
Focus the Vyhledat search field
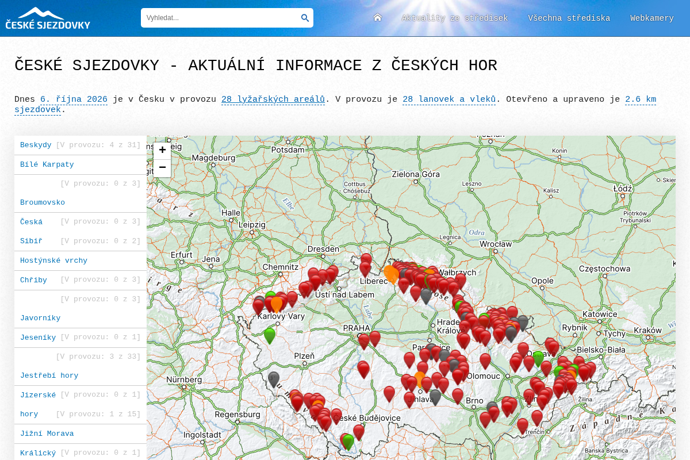pos(221,18)
